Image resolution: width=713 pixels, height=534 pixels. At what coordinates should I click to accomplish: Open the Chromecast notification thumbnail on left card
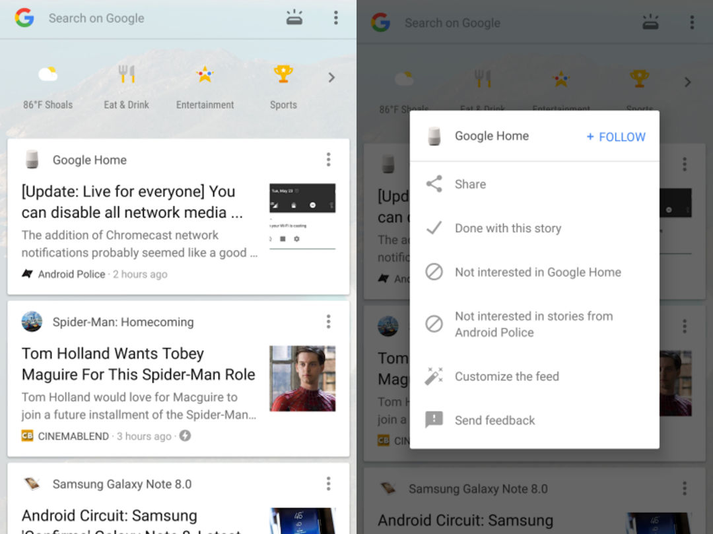(x=302, y=216)
